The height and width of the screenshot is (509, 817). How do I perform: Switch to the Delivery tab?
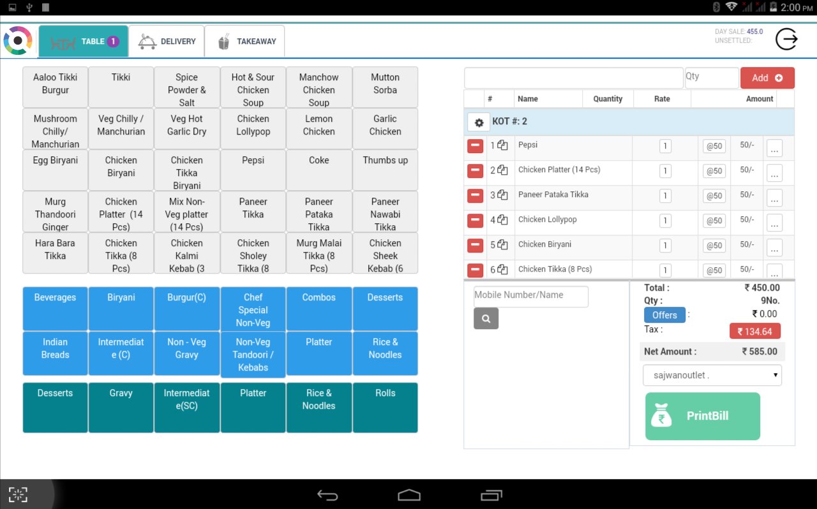(x=167, y=41)
